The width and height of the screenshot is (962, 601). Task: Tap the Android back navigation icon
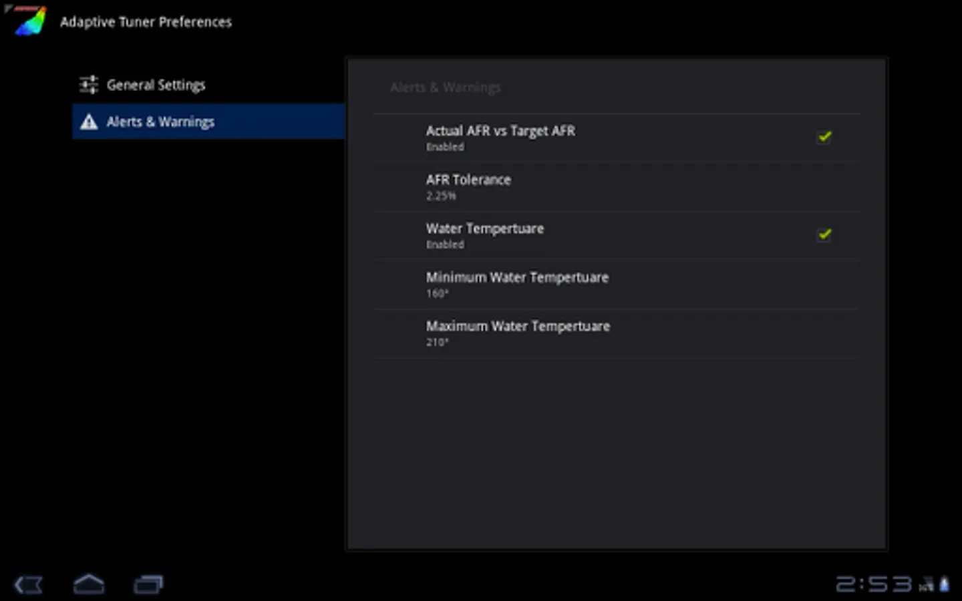click(x=28, y=585)
